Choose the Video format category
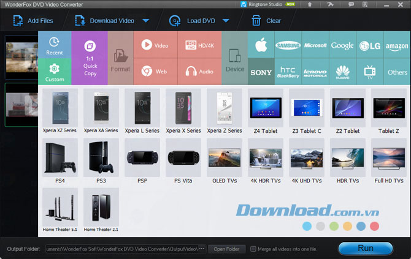The height and width of the screenshot is (259, 411). click(155, 45)
